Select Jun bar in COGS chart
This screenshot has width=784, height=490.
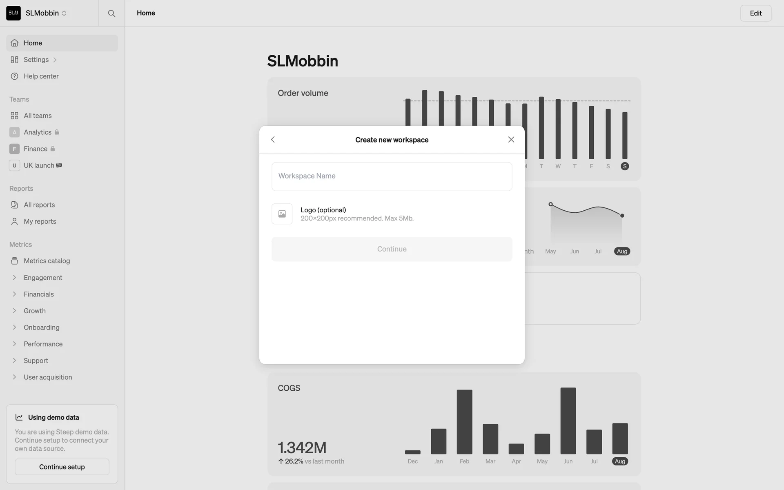point(568,421)
